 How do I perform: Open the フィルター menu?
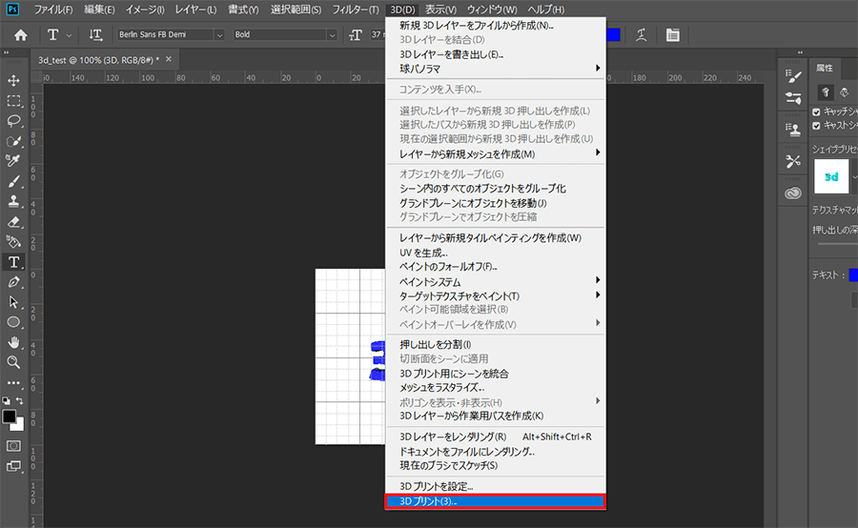click(356, 10)
